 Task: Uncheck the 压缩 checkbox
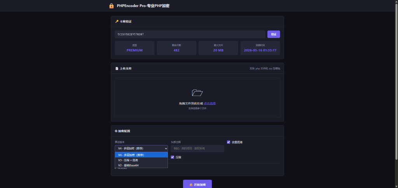[x=173, y=157]
